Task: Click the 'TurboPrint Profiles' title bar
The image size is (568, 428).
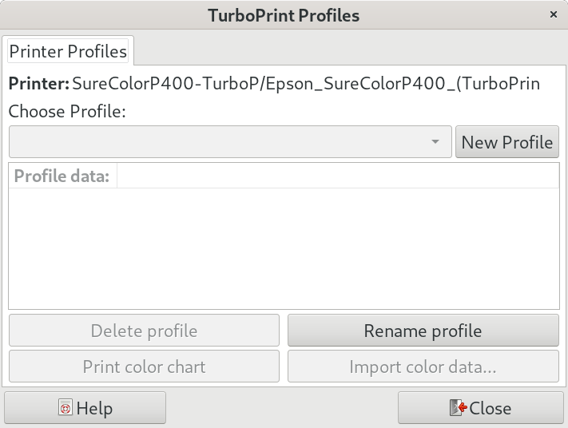Action: click(284, 15)
